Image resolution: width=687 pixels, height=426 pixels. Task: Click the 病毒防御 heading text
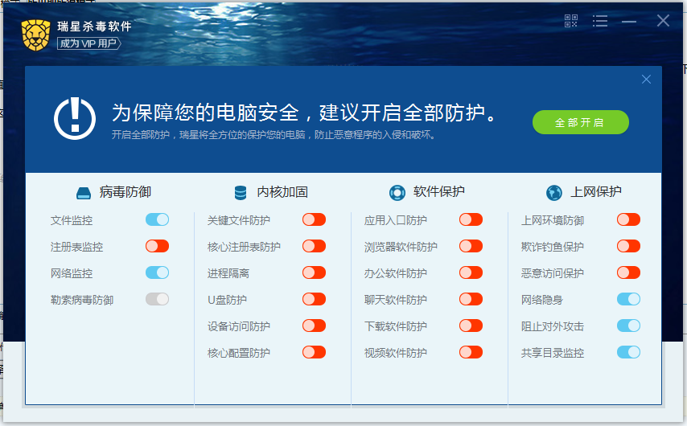coord(125,192)
